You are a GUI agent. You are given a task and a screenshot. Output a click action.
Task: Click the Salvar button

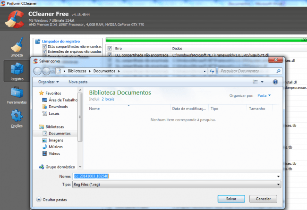(x=231, y=199)
